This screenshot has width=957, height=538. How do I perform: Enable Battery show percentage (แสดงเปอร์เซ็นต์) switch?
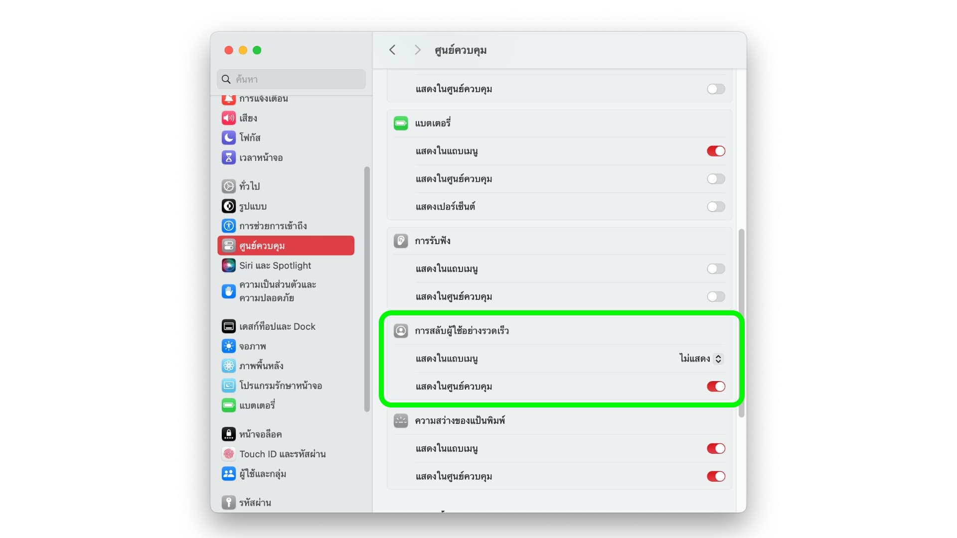tap(716, 206)
